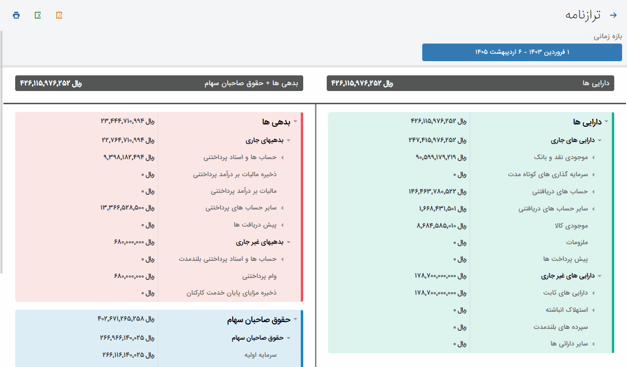
Task: Expand the استهلاک انباشته row
Action: click(593, 310)
